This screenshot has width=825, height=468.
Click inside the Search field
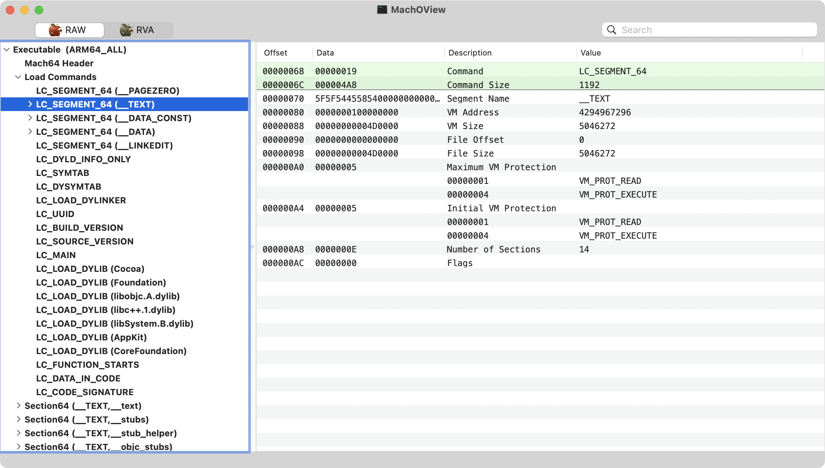click(714, 30)
